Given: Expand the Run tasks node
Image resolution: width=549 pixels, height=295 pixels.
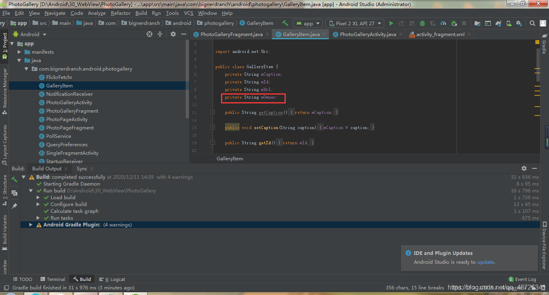Looking at the screenshot, I should [x=38, y=218].
